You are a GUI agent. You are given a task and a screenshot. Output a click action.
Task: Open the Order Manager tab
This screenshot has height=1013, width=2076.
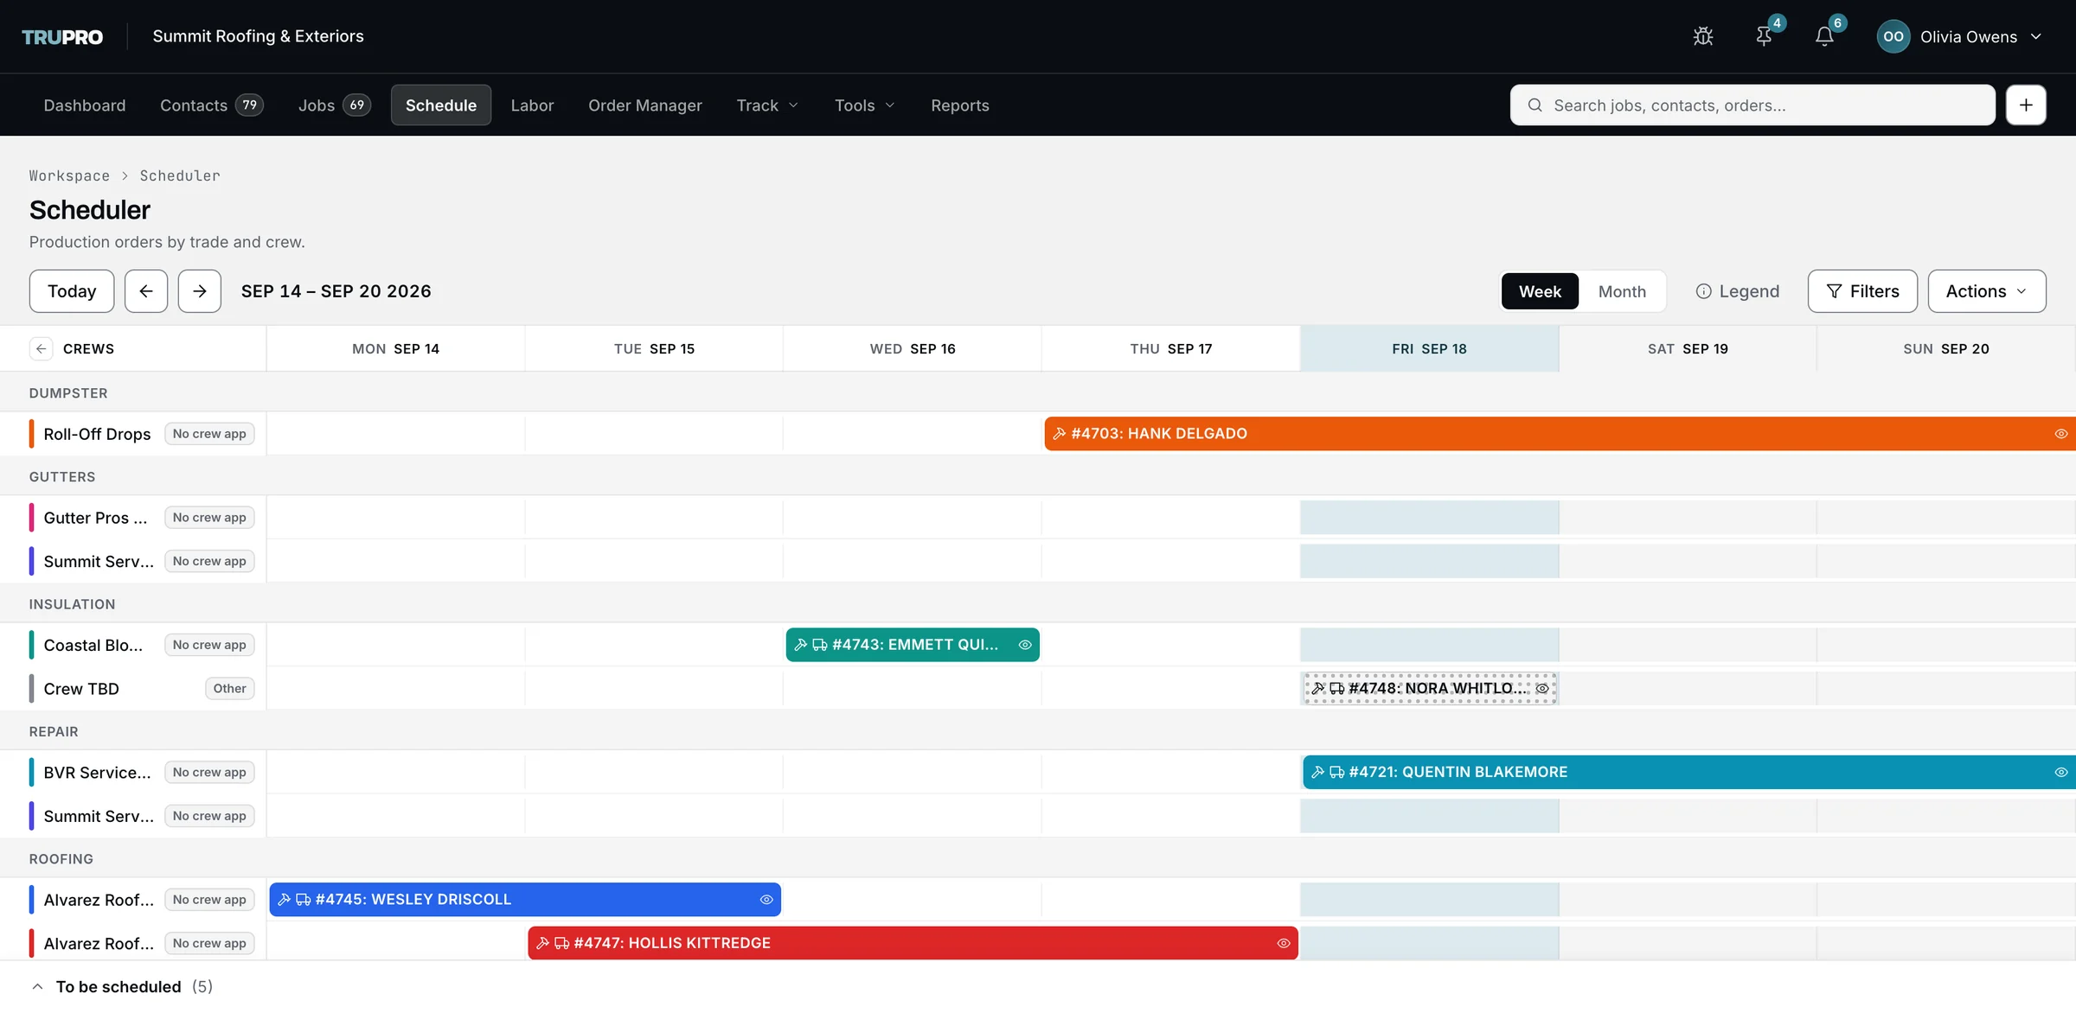pos(645,105)
